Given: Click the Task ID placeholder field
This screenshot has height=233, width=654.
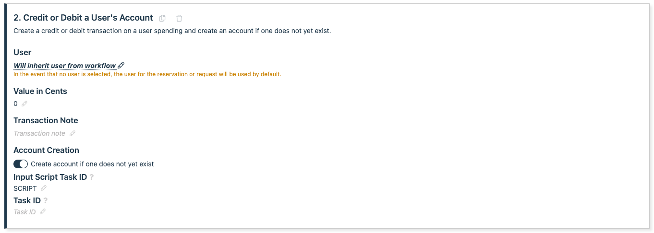Looking at the screenshot, I should tap(24, 212).
